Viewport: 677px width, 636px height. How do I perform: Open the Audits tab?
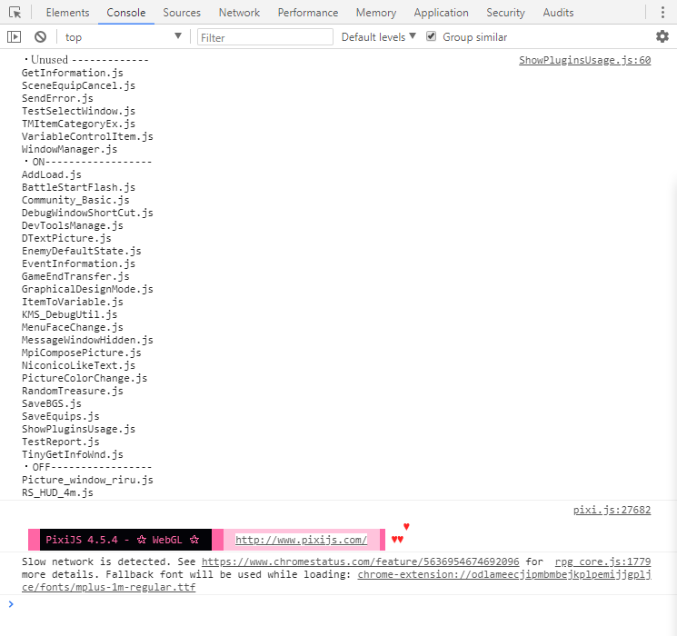pos(558,13)
